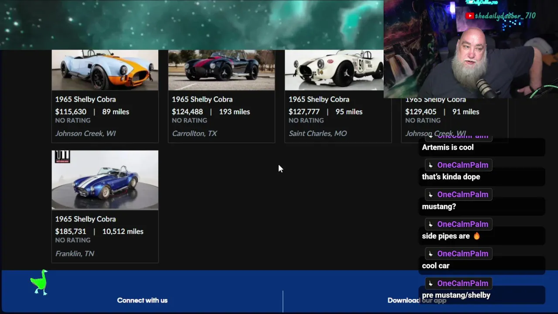The width and height of the screenshot is (558, 314).
Task: Click the 'cool car' chat message
Action: 436,266
